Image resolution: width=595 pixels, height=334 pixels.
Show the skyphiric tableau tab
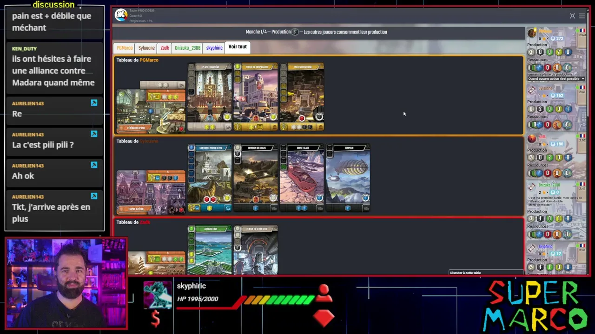tap(214, 48)
